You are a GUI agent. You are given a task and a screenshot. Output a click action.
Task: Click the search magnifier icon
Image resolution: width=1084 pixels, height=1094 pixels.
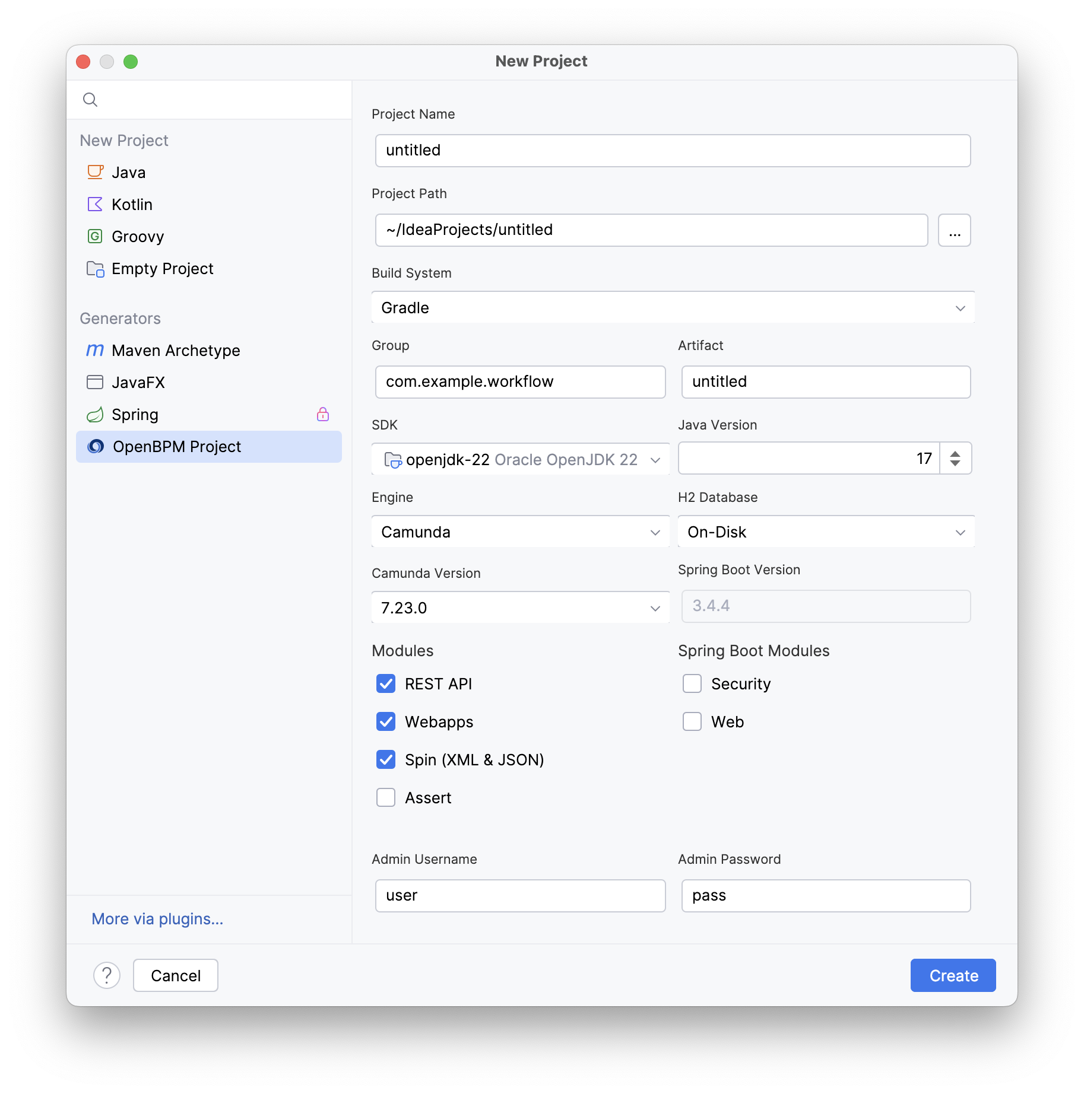click(90, 100)
